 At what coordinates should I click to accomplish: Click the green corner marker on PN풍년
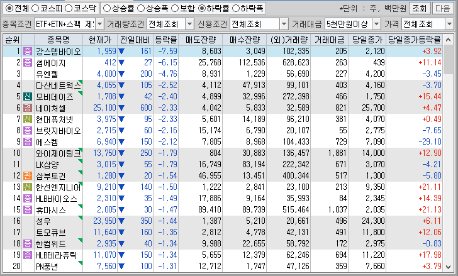point(81,263)
